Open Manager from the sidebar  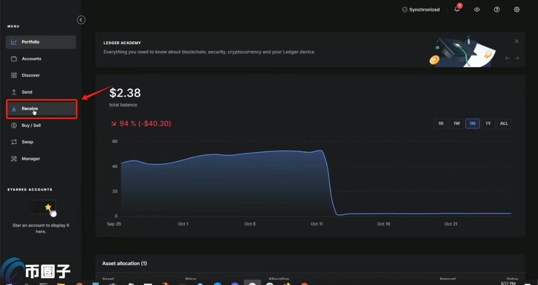[x=41, y=158]
